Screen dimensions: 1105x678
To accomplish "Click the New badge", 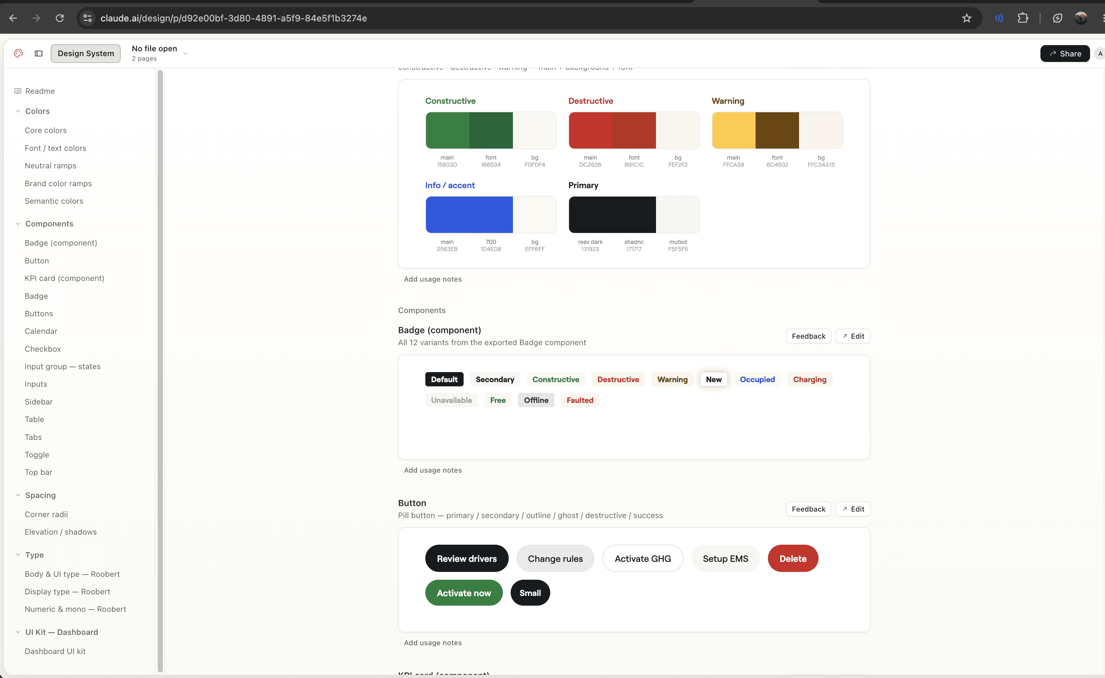I will tap(713, 379).
